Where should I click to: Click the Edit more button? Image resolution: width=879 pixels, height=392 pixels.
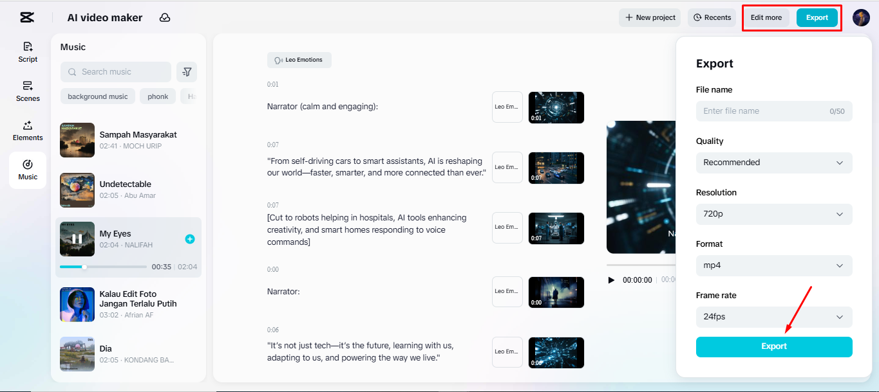tap(766, 17)
